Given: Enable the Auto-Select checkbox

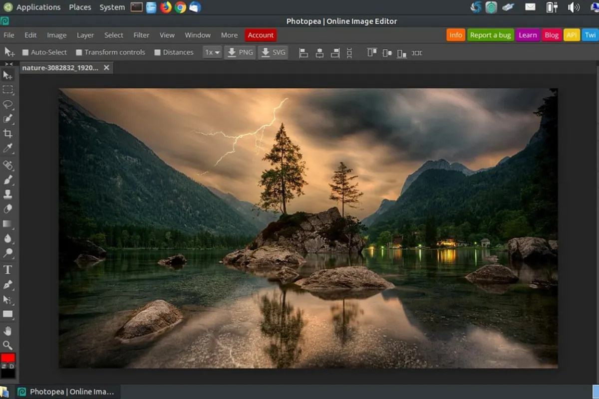Looking at the screenshot, I should click(25, 52).
